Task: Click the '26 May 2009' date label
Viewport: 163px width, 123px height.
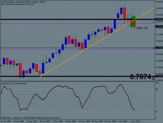Action: tap(110, 121)
